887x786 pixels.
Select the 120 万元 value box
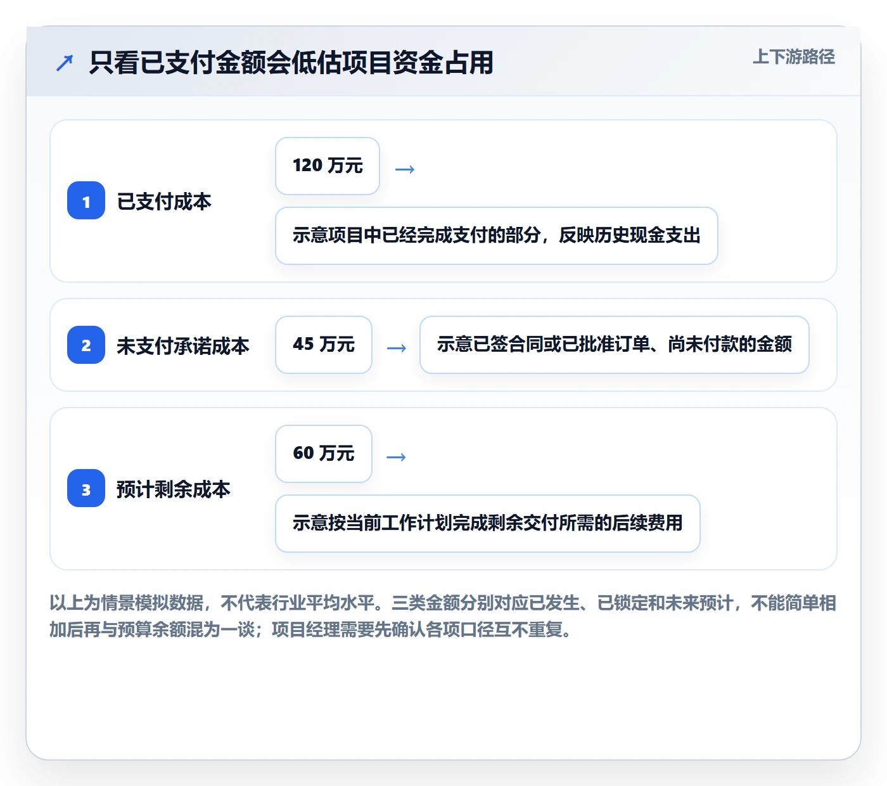pyautogui.click(x=328, y=166)
